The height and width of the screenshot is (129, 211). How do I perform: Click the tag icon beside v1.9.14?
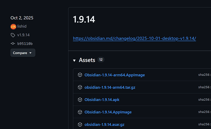coord(13,35)
